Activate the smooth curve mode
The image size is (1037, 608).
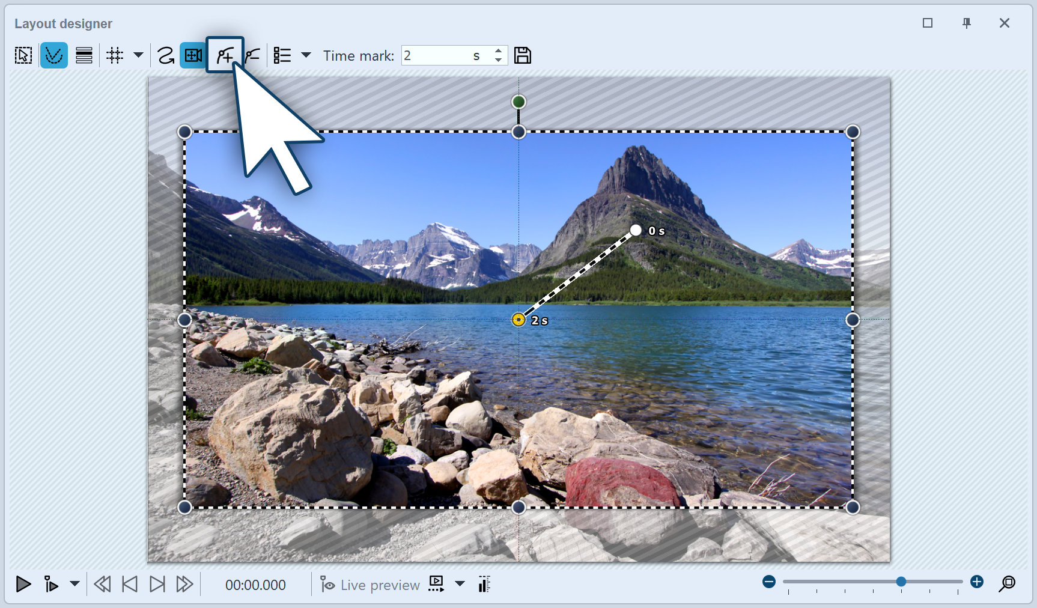coord(166,55)
